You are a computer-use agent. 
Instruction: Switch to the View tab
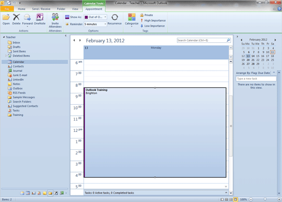click(75, 9)
